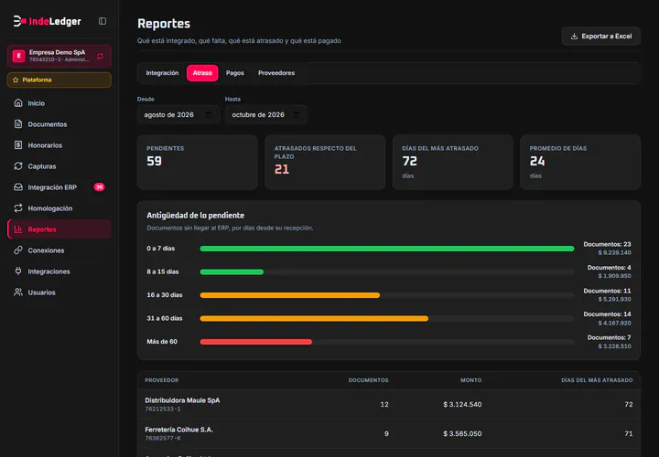This screenshot has height=457, width=659.
Task: Open Documentos in the sidebar
Action: coord(59,123)
